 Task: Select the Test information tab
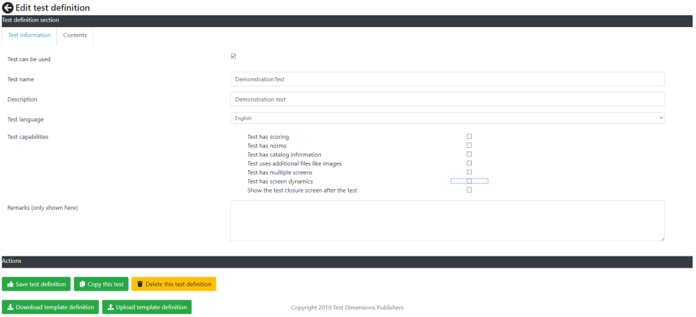coord(29,35)
